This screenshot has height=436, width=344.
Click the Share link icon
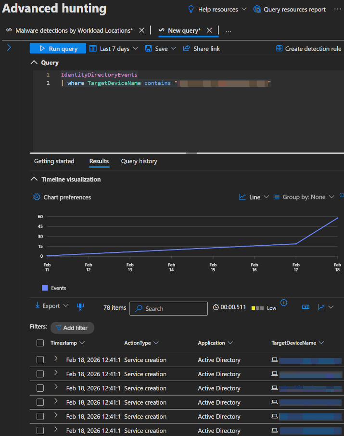pos(186,49)
